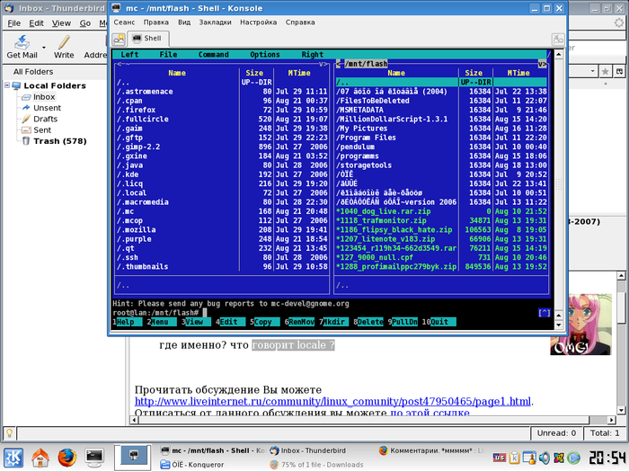This screenshot has height=472, width=629.
Task: Open File menu in Thunderbird
Action: 14,23
